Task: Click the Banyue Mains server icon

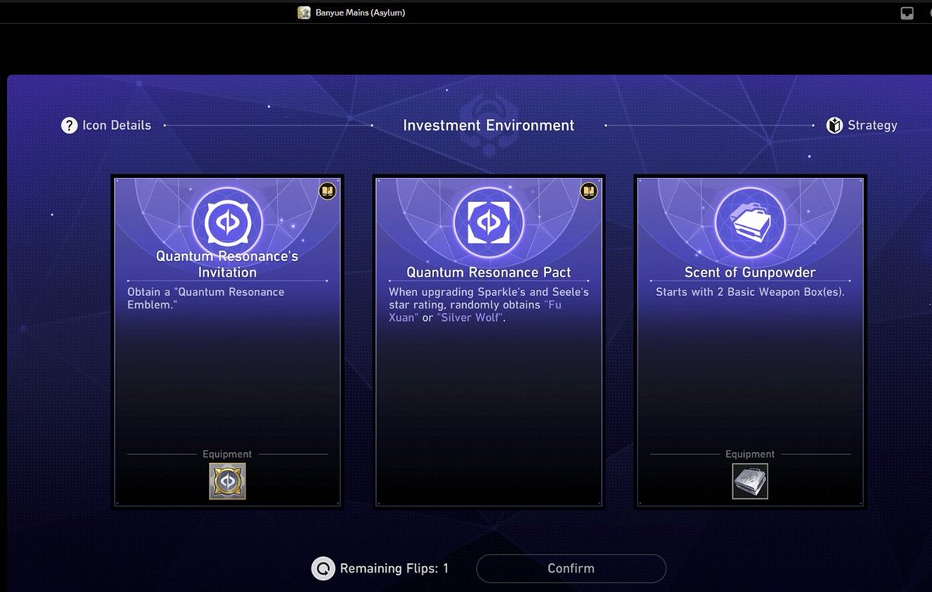Action: point(304,12)
